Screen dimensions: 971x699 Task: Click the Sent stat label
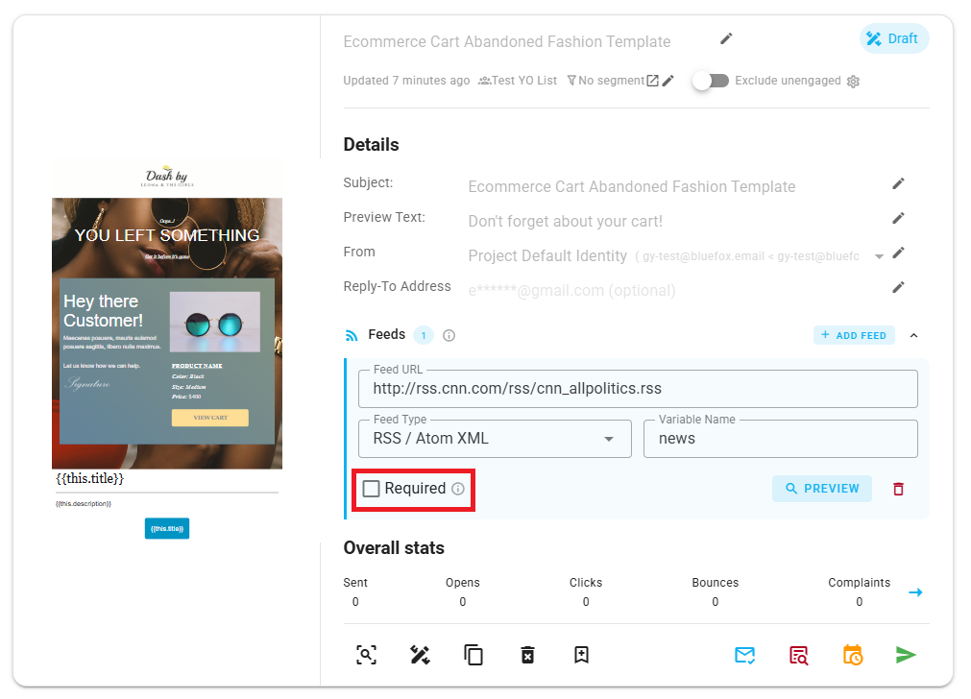355,583
